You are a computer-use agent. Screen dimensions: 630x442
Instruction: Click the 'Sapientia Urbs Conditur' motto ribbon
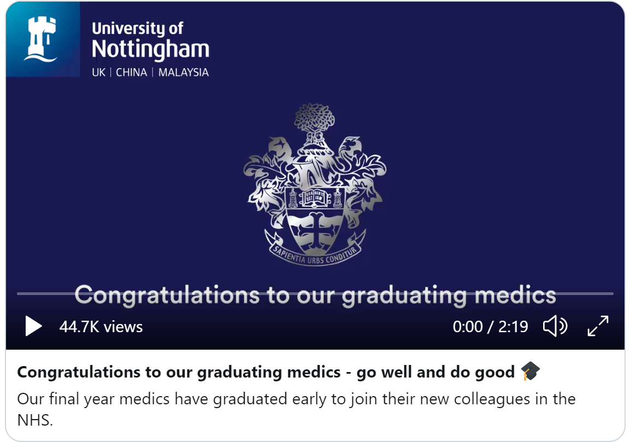coord(315,255)
